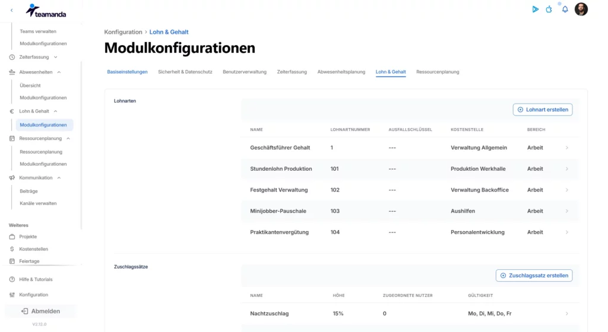Screen dimensions: 608x332
Task: Click the teamanda logo
Action: point(46,11)
